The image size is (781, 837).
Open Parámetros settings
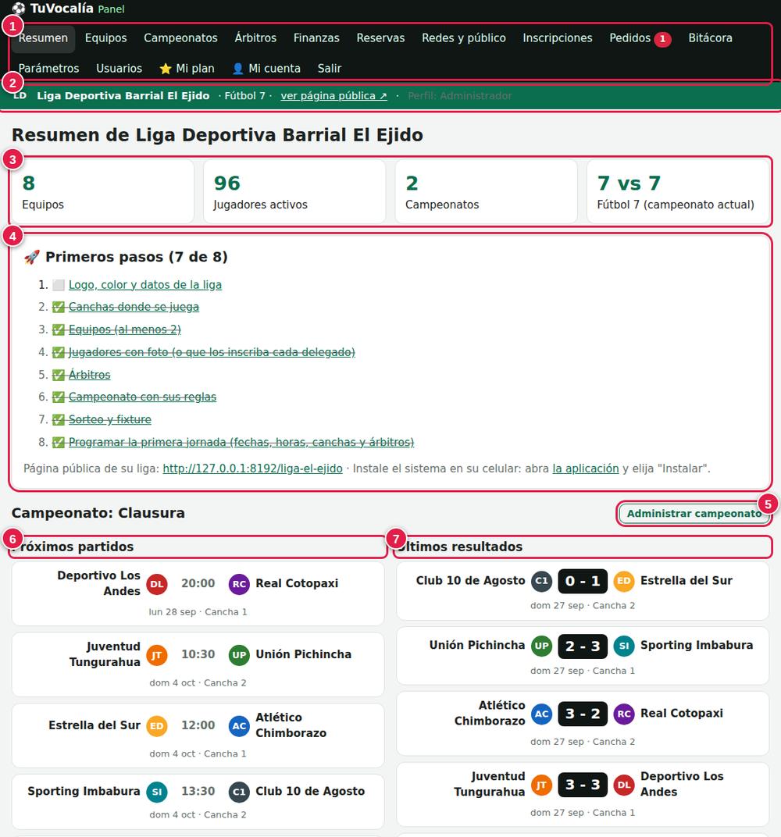tap(48, 69)
